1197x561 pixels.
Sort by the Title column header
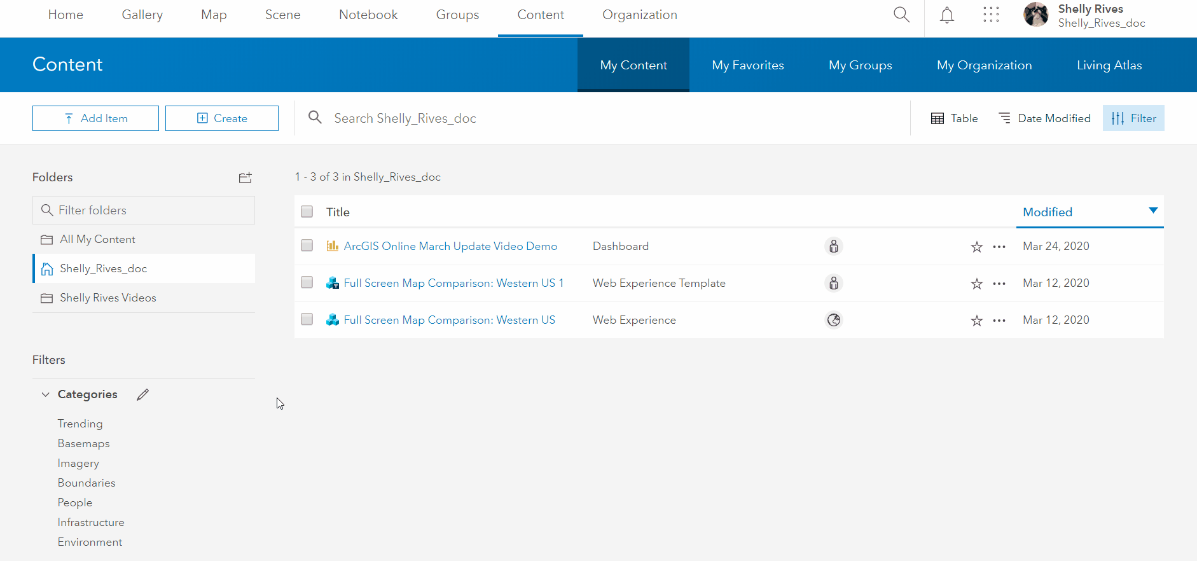(x=338, y=212)
